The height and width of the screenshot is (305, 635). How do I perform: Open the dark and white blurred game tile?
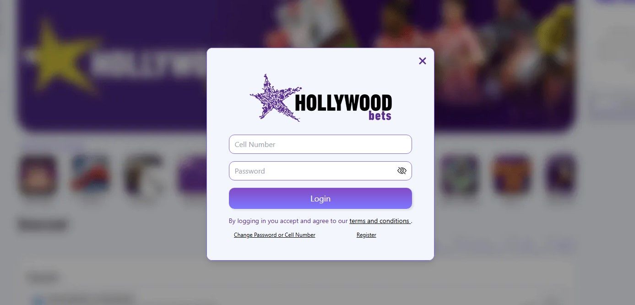click(x=143, y=175)
